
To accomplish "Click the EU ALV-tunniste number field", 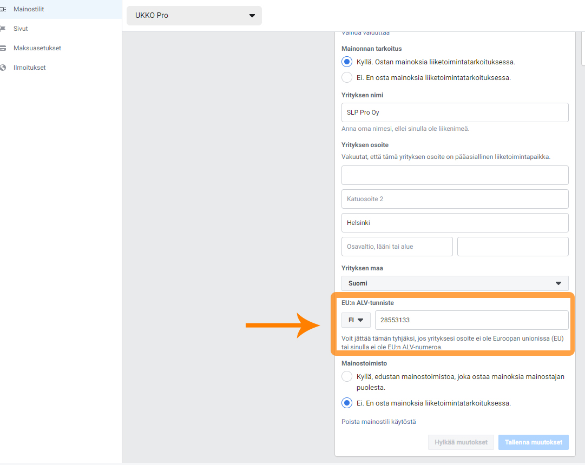I will (x=471, y=320).
